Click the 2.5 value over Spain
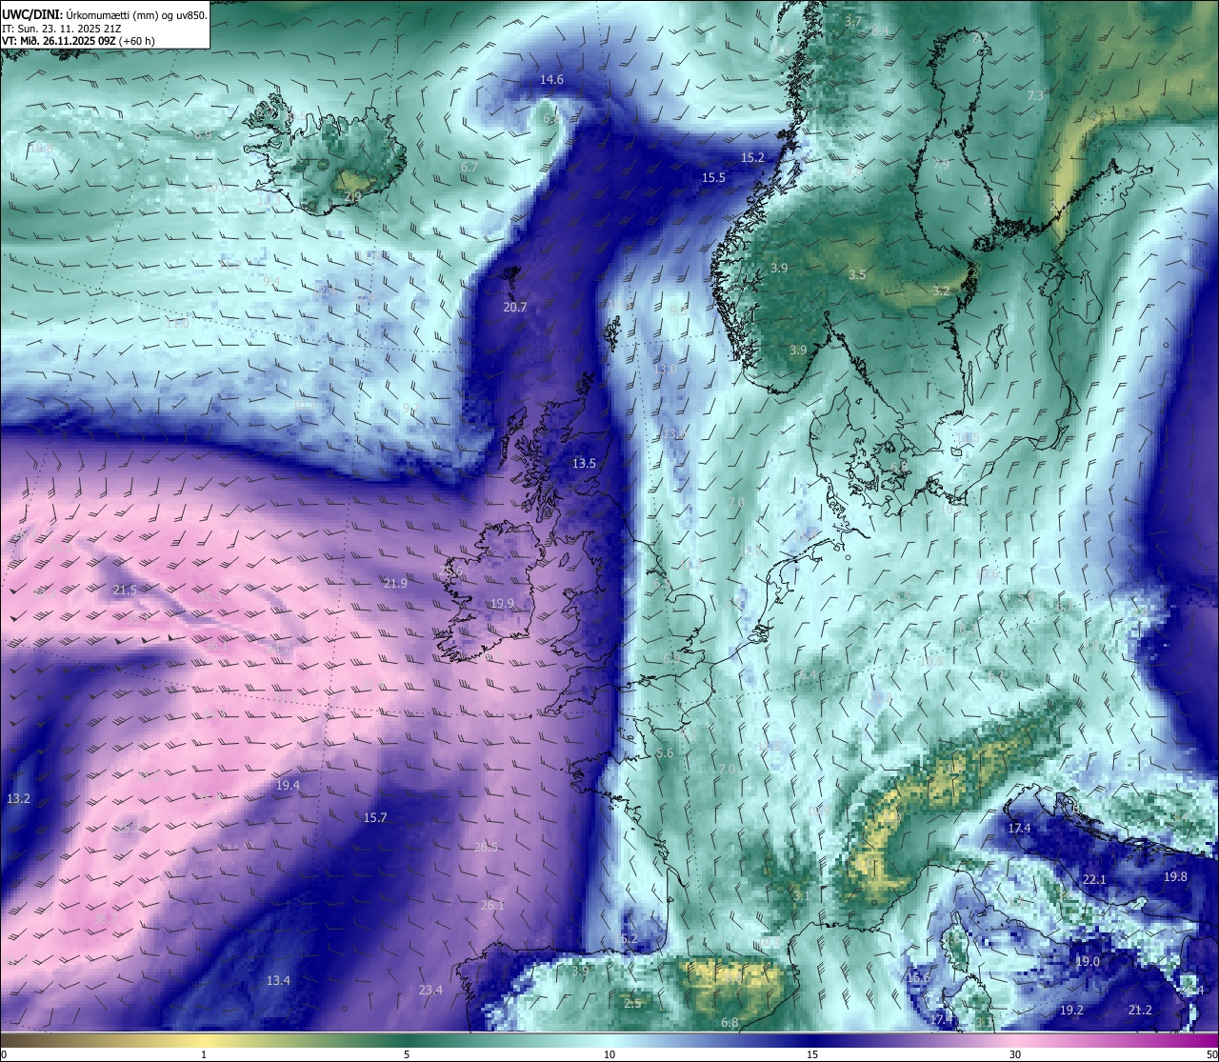Image resolution: width=1219 pixels, height=1062 pixels. tap(632, 1002)
